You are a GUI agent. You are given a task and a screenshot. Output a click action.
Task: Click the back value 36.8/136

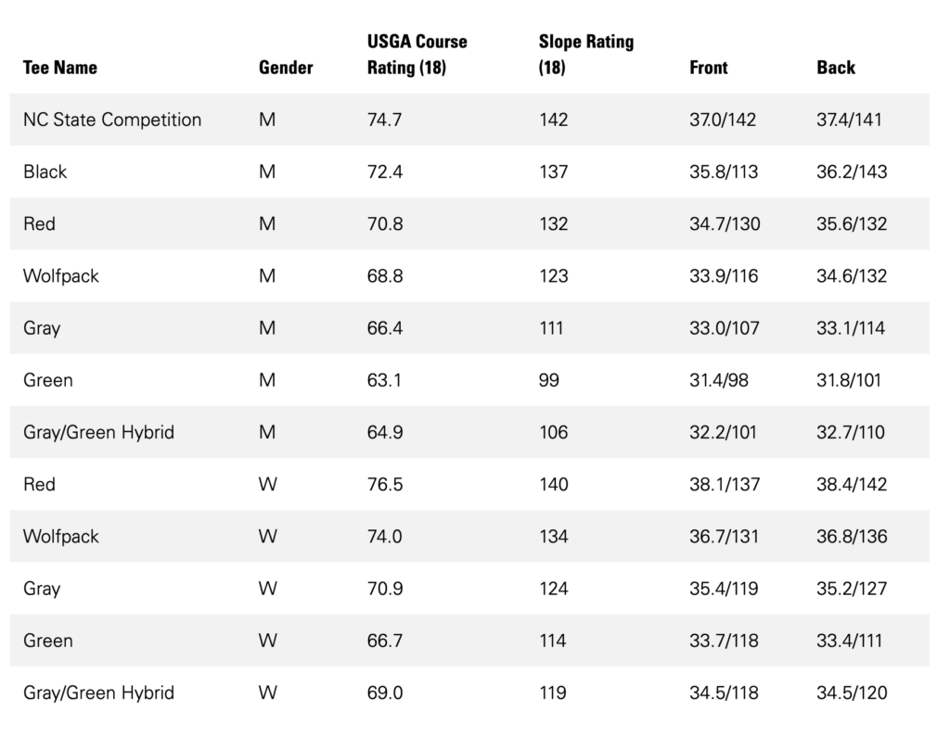[x=852, y=537]
